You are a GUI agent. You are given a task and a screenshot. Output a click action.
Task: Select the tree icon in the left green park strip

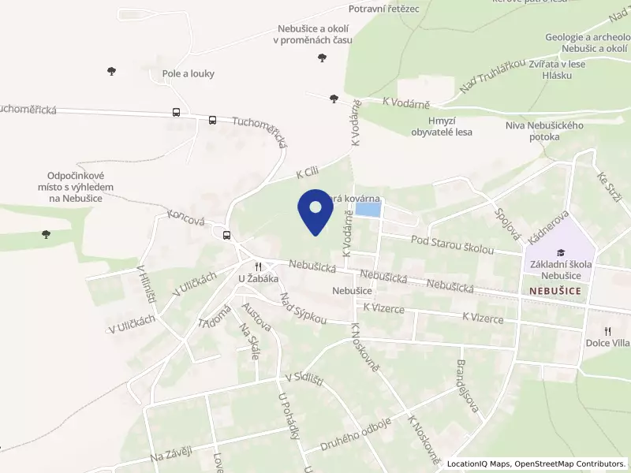pyautogui.click(x=46, y=234)
